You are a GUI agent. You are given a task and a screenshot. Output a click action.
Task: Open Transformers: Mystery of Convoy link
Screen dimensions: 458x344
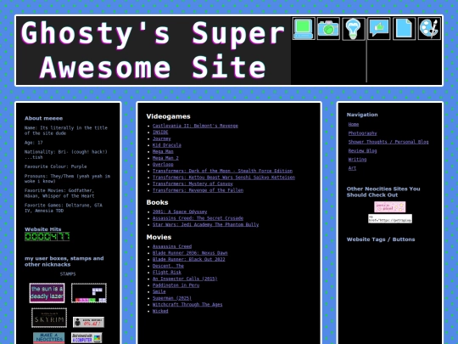(193, 183)
